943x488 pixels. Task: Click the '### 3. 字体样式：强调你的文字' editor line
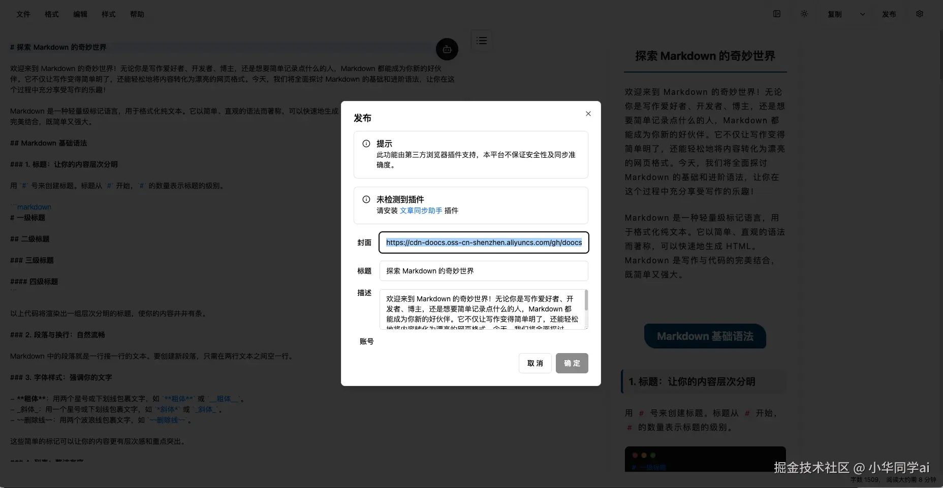click(x=61, y=377)
